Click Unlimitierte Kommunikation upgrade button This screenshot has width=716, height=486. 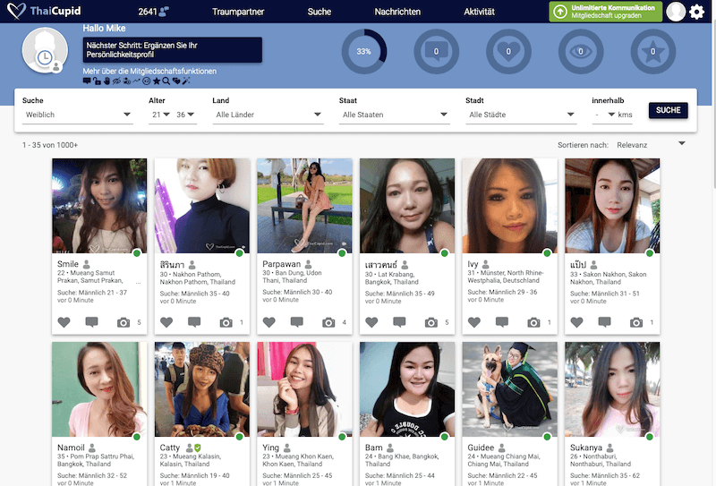click(x=606, y=12)
